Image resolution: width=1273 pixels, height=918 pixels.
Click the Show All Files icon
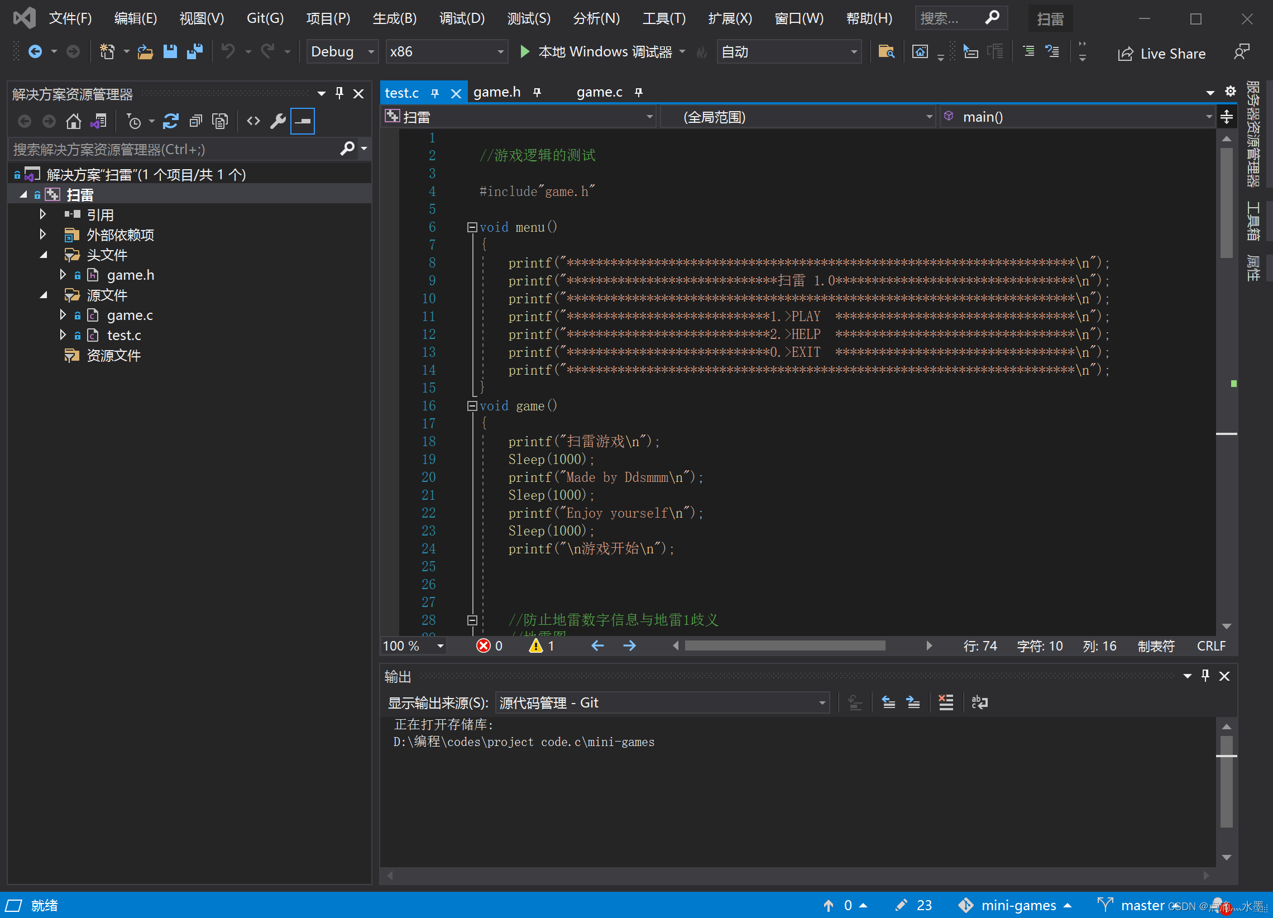pyautogui.click(x=220, y=121)
